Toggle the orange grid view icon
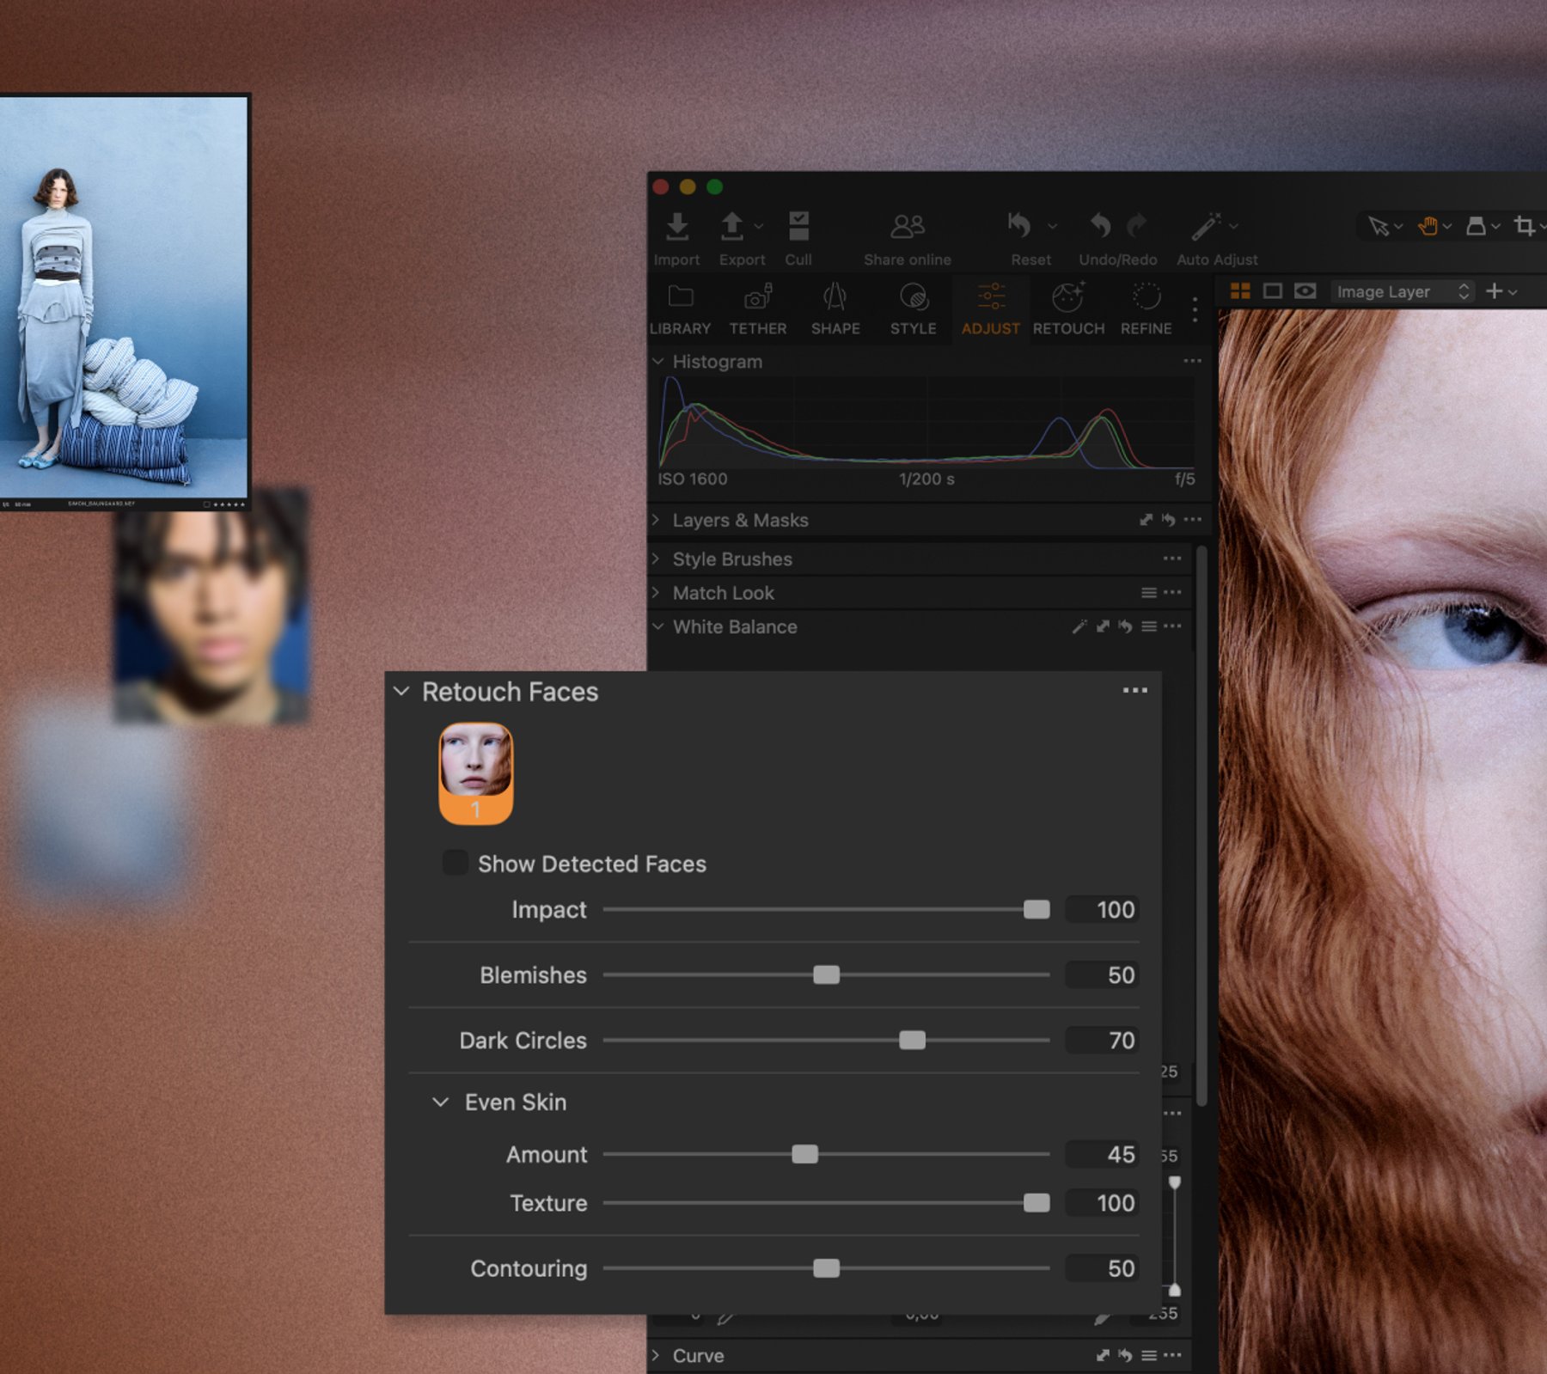 1240,291
